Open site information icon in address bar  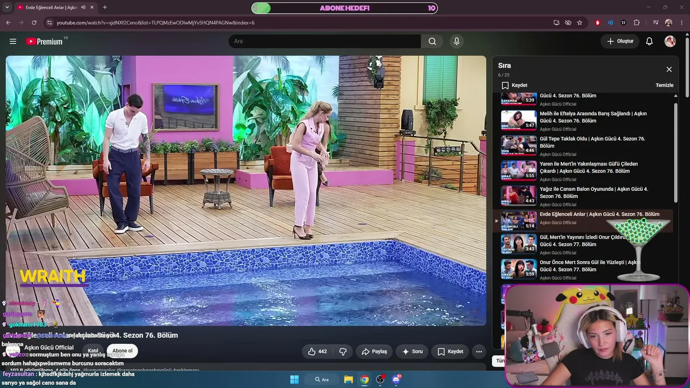point(50,23)
